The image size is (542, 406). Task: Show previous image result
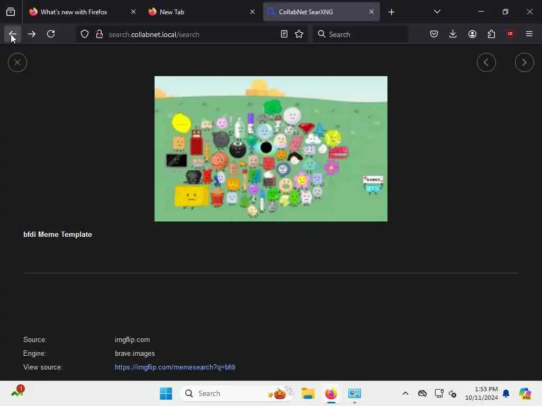[486, 62]
